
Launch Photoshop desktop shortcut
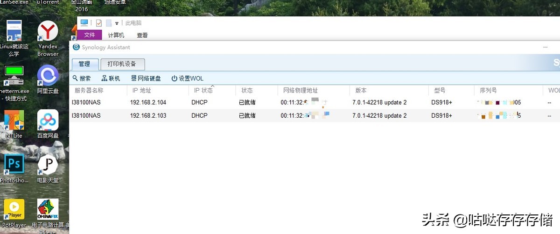point(14,168)
